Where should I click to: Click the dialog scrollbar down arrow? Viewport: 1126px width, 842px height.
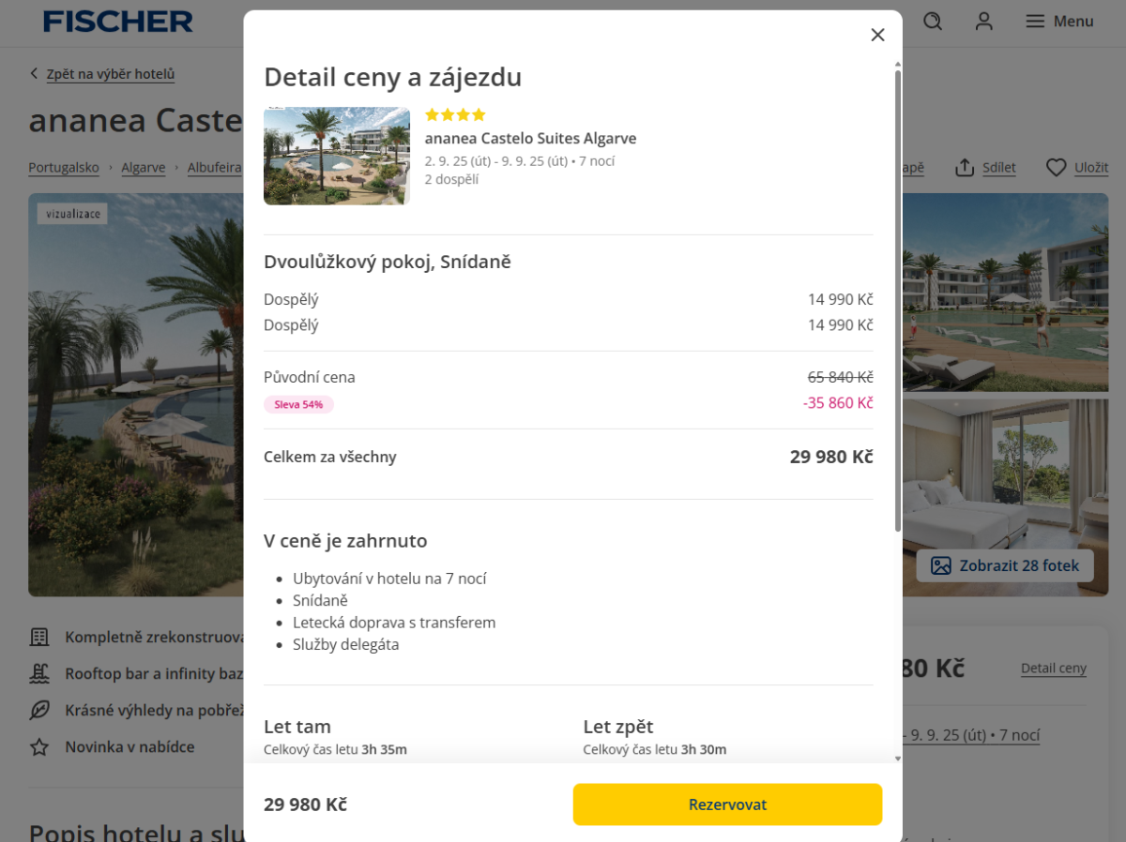(x=897, y=758)
